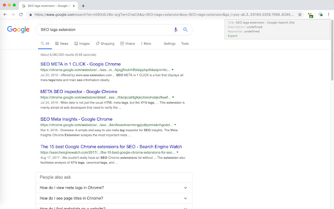
Task: Open Chrome three-dot menu
Action: [328, 15]
